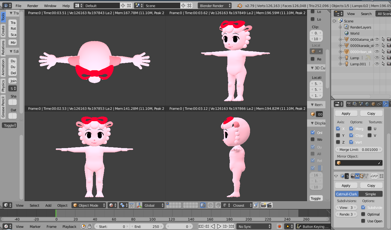
Task: Click the Object Constraints chain-link icon
Action: [379, 104]
